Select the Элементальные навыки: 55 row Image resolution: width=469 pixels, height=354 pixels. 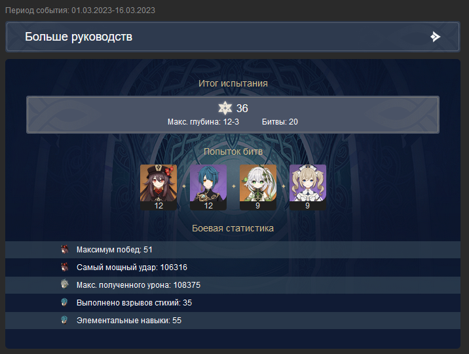tap(233, 321)
